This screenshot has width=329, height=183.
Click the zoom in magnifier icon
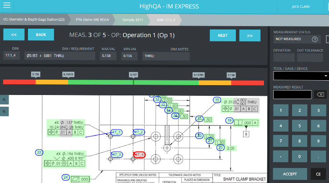(x=4, y=100)
